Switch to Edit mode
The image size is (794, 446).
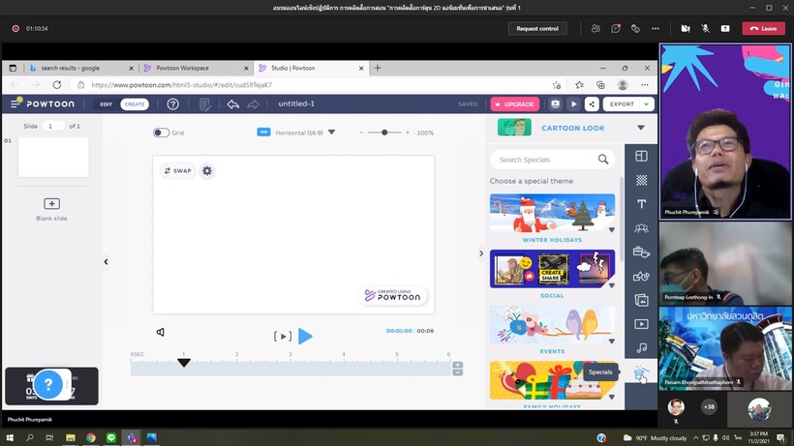coord(106,104)
